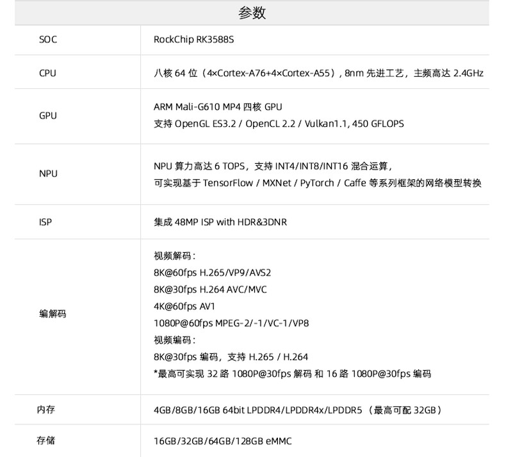Click the OpenGL ES3.2 support line
The width and height of the screenshot is (506, 457).
pyautogui.click(x=279, y=124)
